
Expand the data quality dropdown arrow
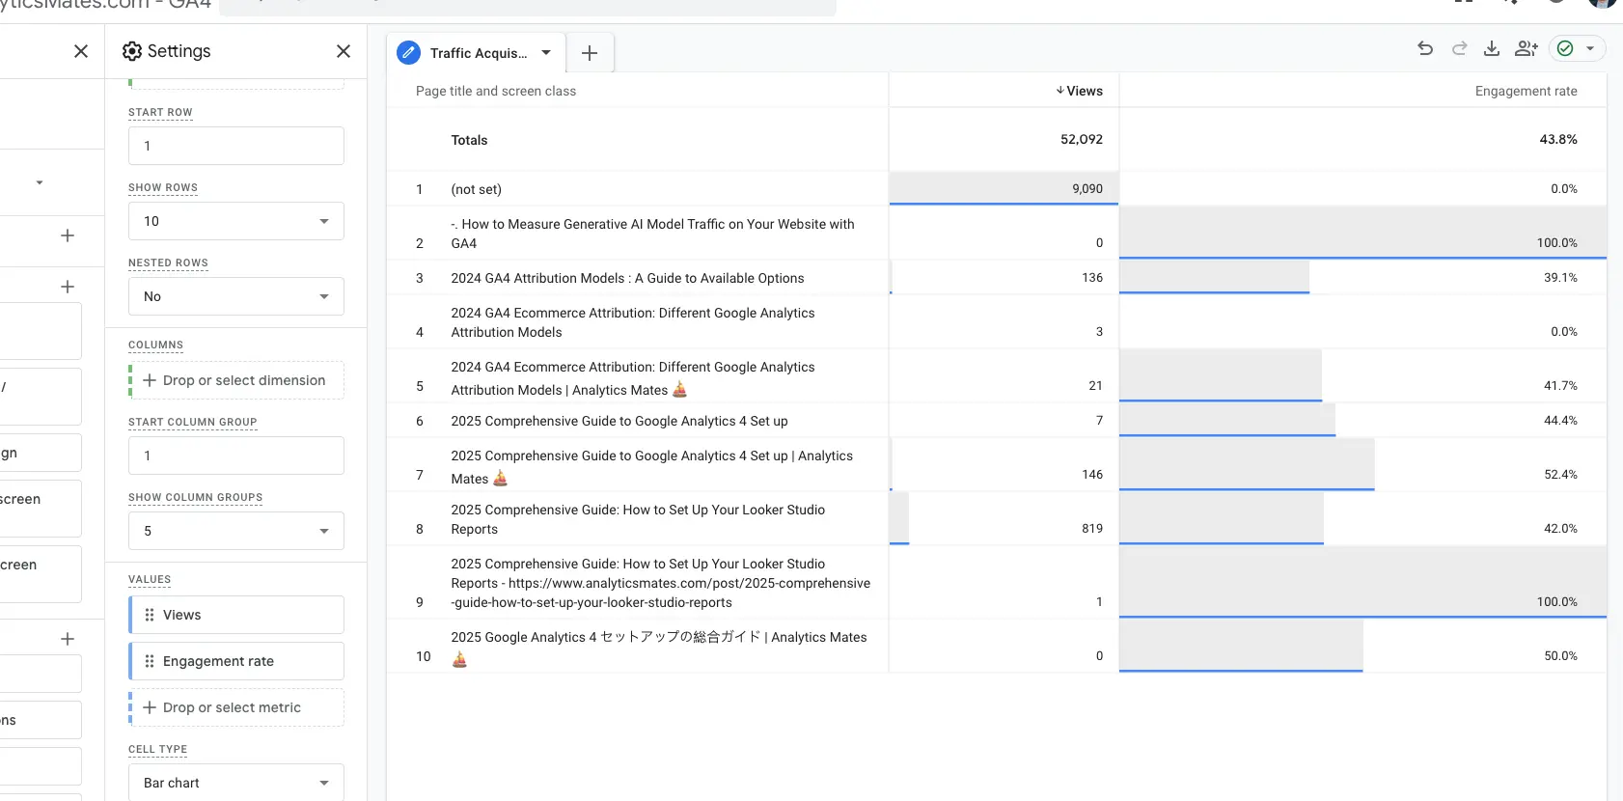click(x=1590, y=48)
